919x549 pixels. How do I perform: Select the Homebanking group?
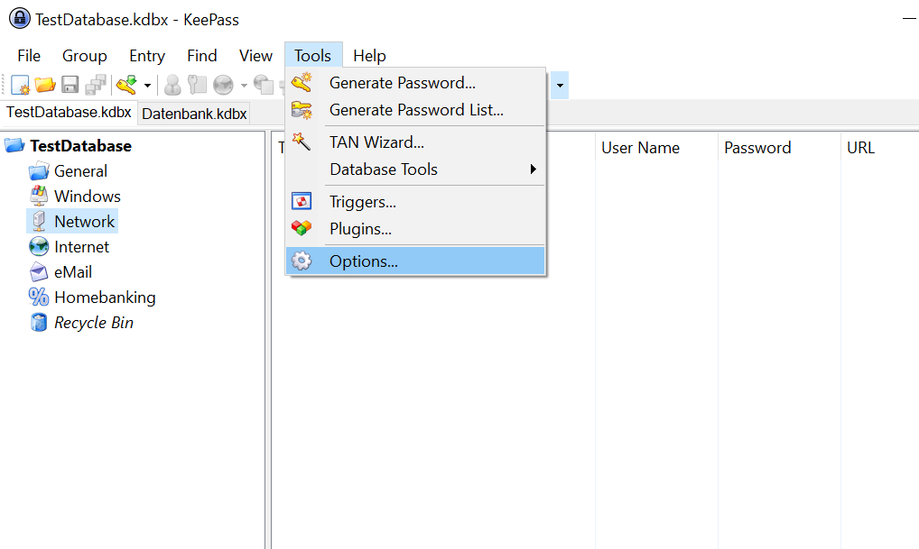[105, 297]
